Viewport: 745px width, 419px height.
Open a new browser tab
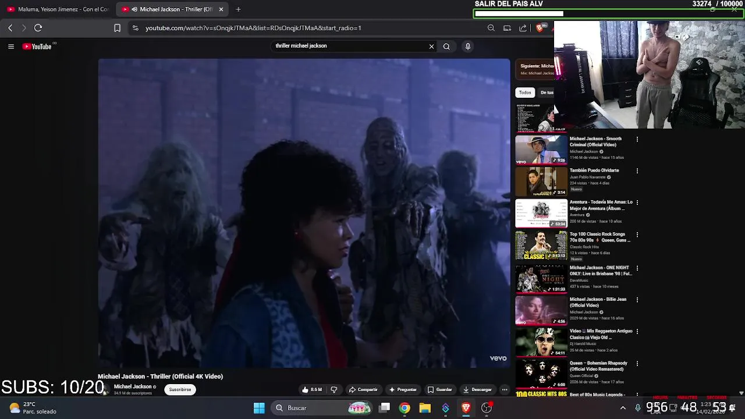238,9
